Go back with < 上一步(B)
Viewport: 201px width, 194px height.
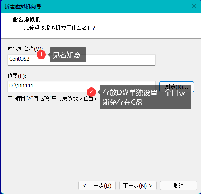[97, 186]
